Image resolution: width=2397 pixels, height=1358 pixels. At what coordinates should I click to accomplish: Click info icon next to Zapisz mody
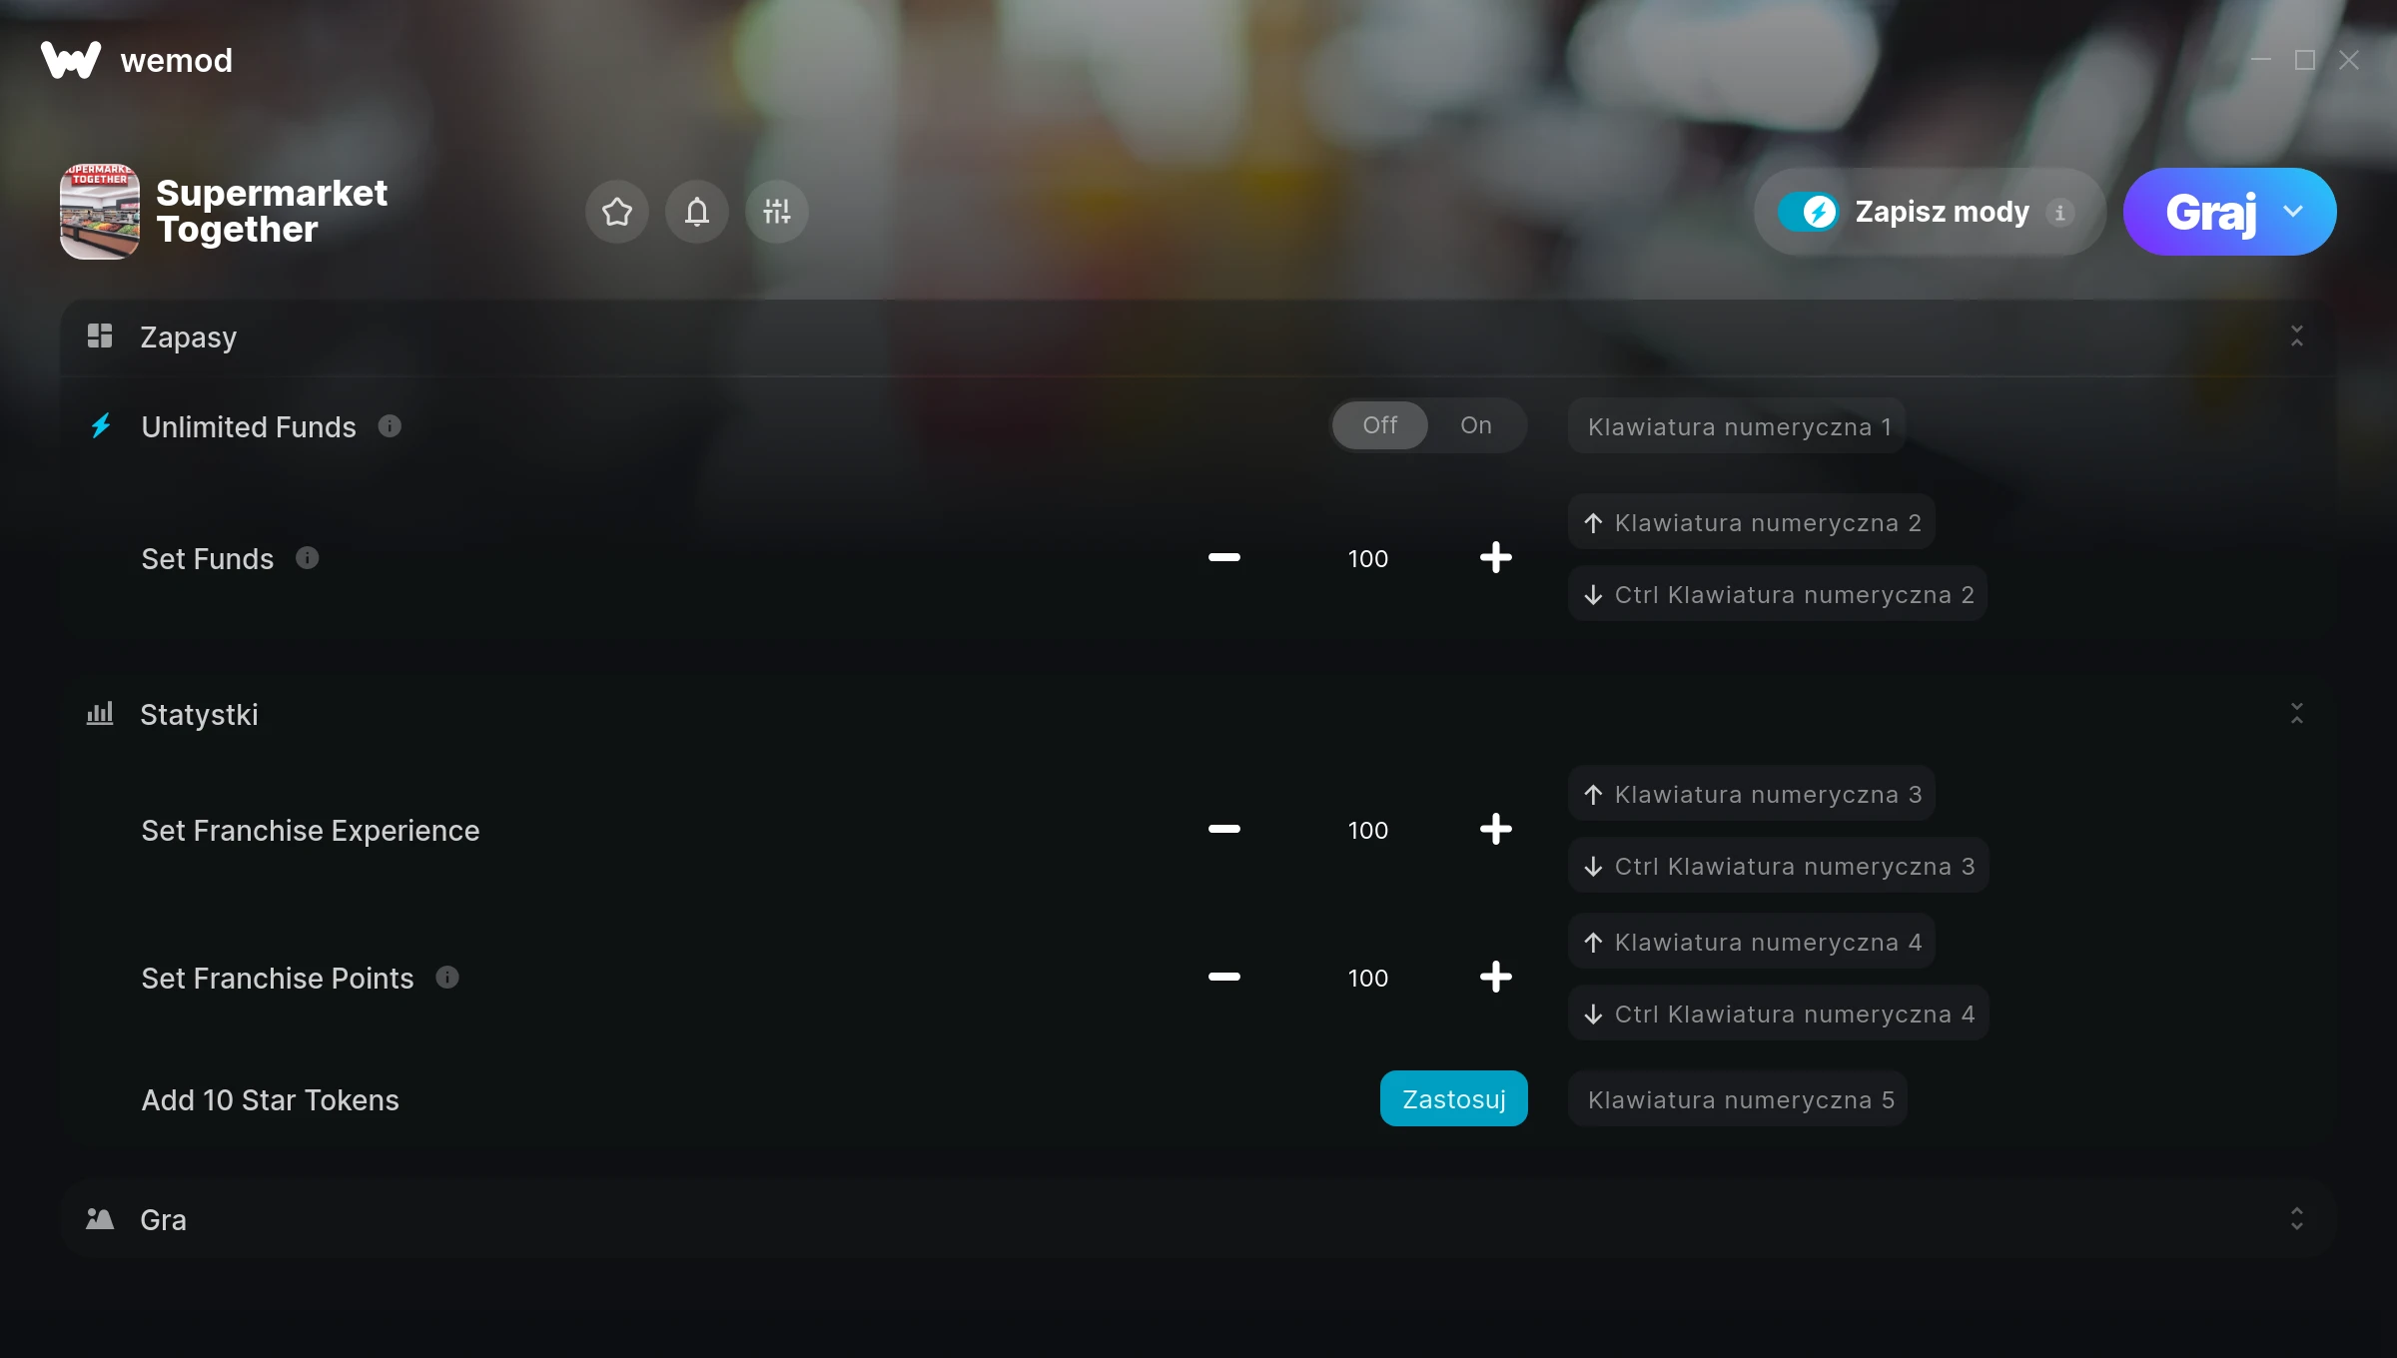coord(2059,213)
